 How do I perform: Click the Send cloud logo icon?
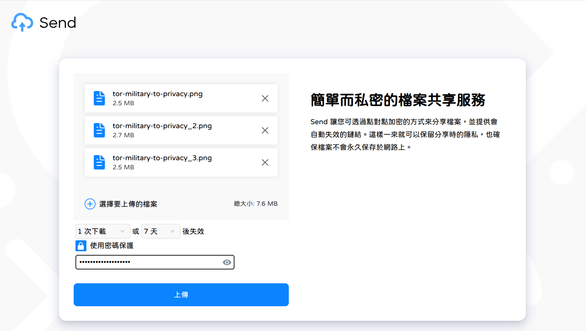[22, 23]
